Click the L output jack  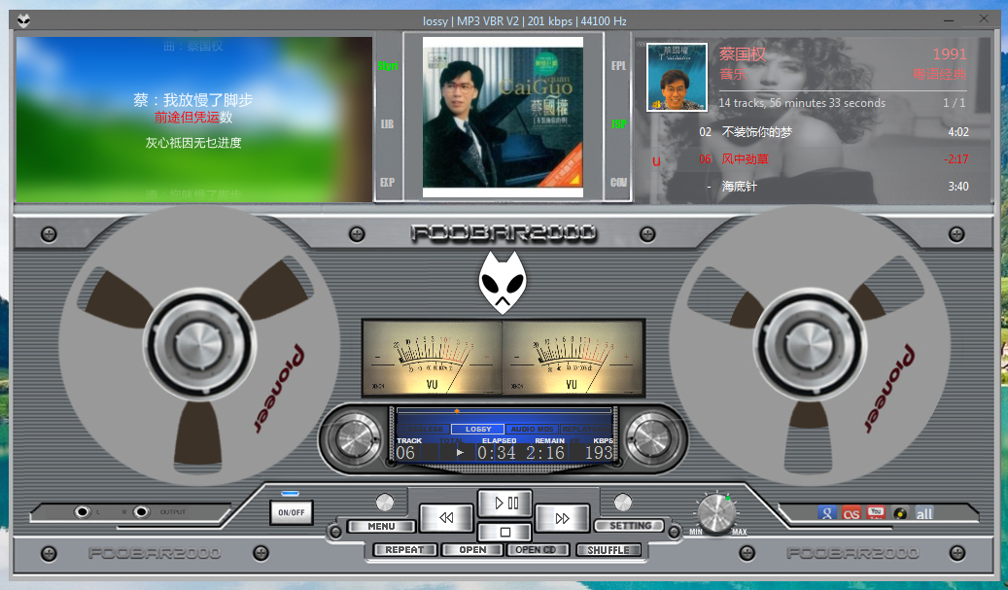pos(83,511)
